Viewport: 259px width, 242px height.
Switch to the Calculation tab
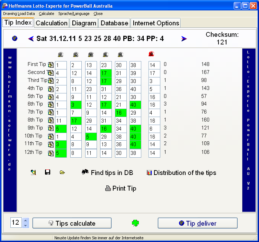click(x=52, y=23)
